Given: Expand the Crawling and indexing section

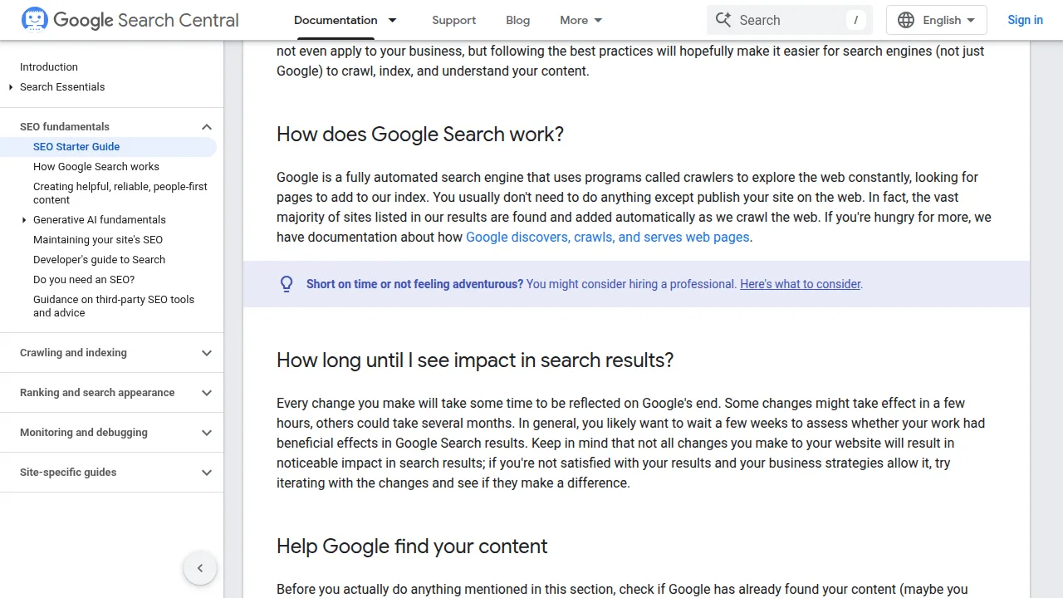Looking at the screenshot, I should pyautogui.click(x=207, y=352).
